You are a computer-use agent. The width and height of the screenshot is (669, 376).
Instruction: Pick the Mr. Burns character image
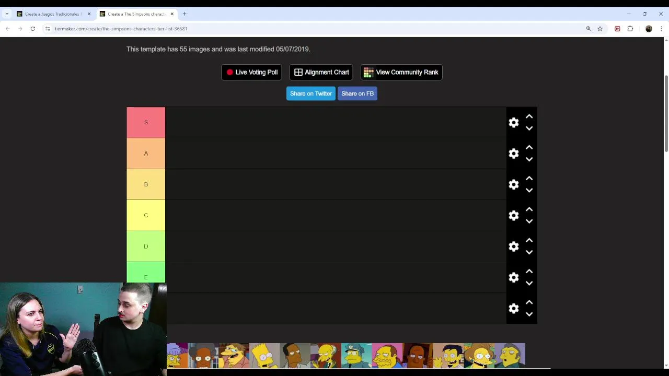[x=326, y=356]
